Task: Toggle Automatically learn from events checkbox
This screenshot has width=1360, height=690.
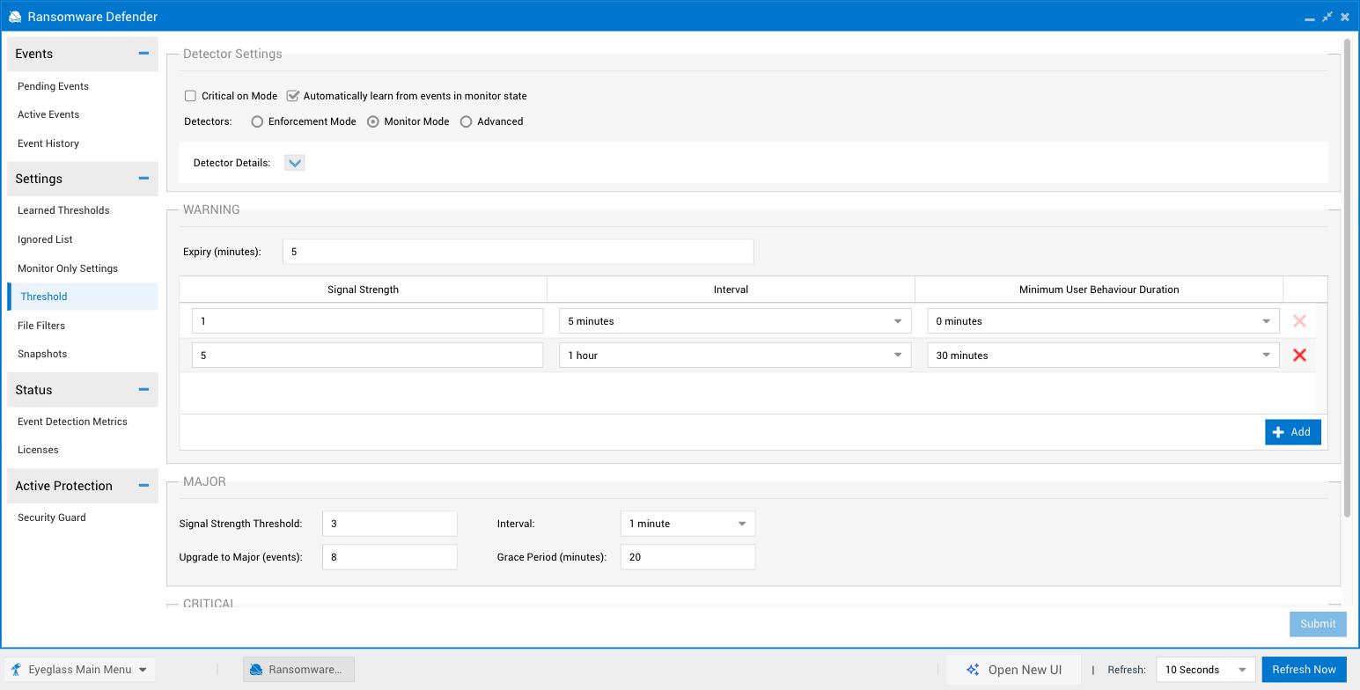Action: (x=293, y=96)
